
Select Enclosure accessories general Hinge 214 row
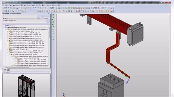27,42
